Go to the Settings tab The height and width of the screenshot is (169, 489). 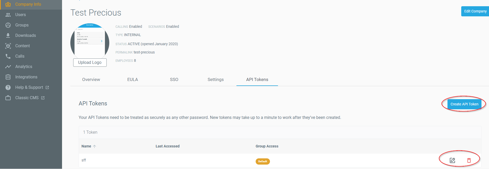[216, 80]
